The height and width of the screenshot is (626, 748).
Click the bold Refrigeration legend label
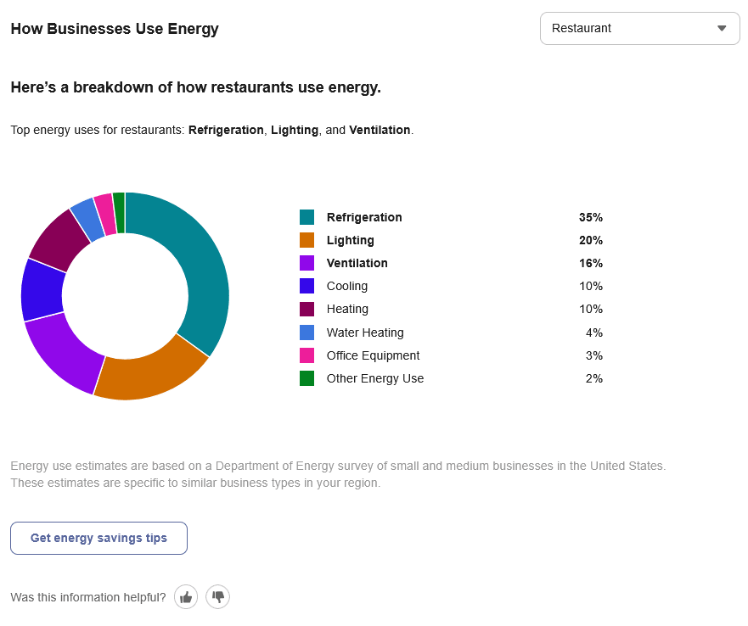[x=364, y=217]
